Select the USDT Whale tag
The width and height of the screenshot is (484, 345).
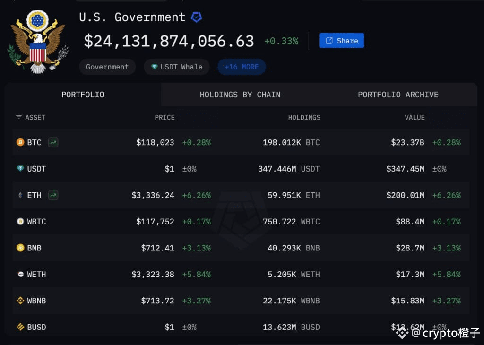(x=177, y=67)
